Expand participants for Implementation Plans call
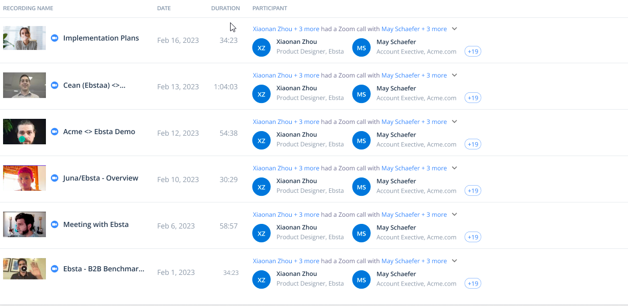The height and width of the screenshot is (306, 628). coord(455,29)
